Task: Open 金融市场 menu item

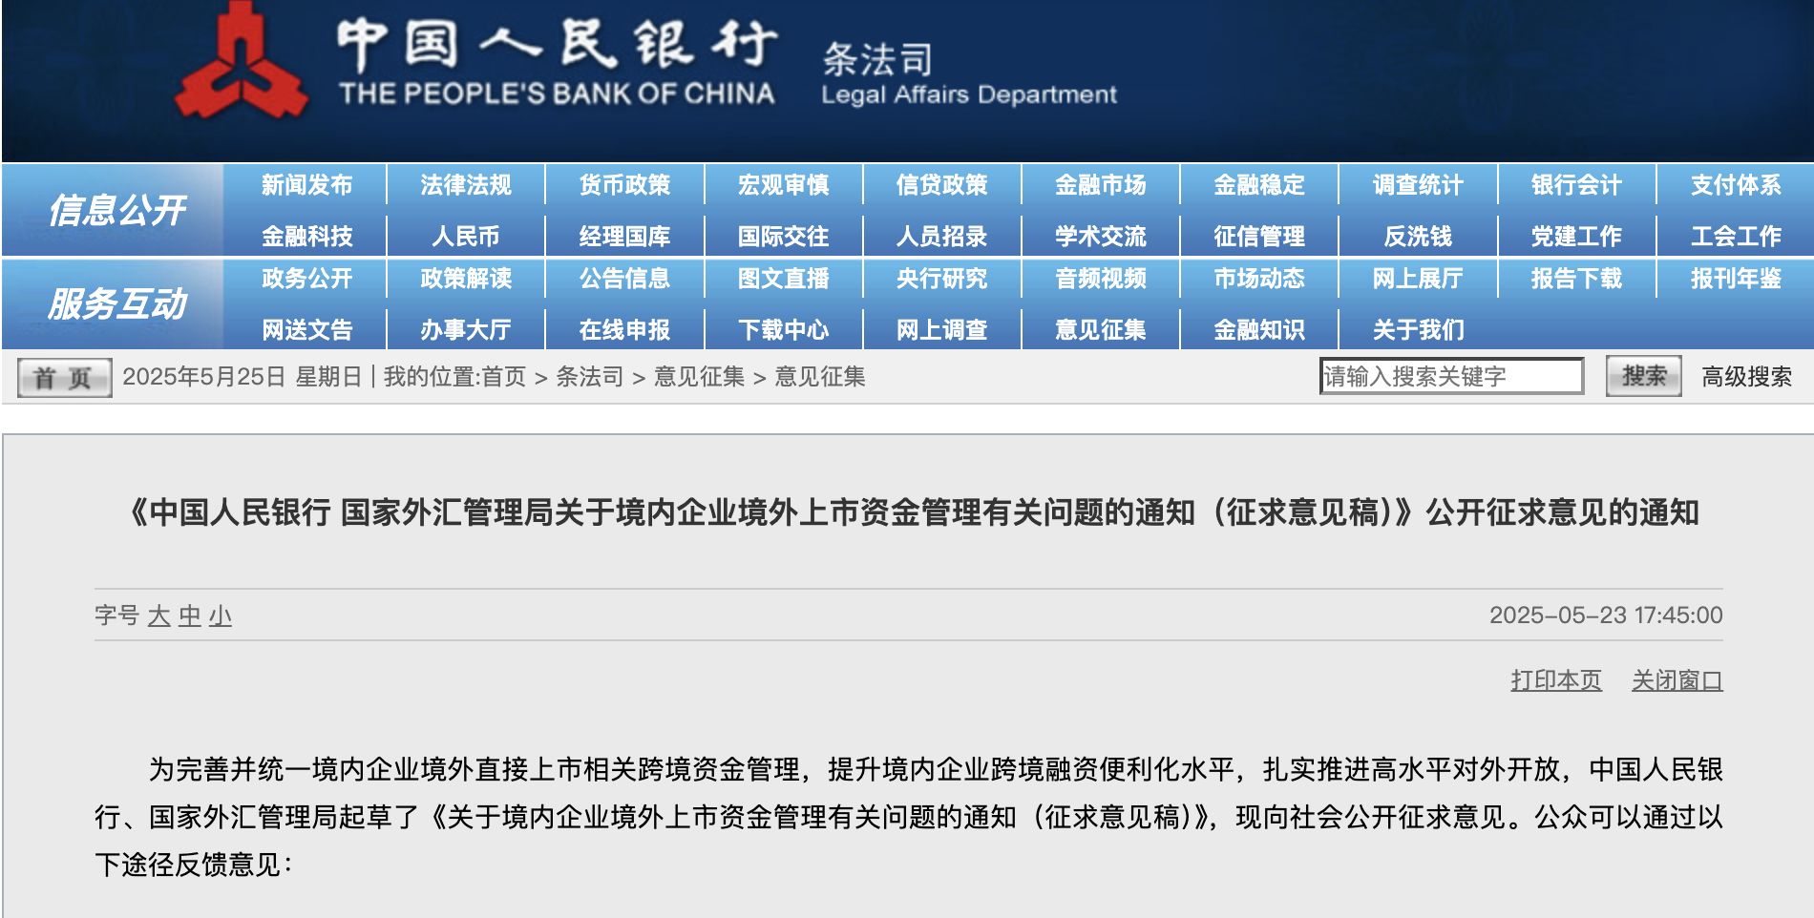Action: point(1100,185)
